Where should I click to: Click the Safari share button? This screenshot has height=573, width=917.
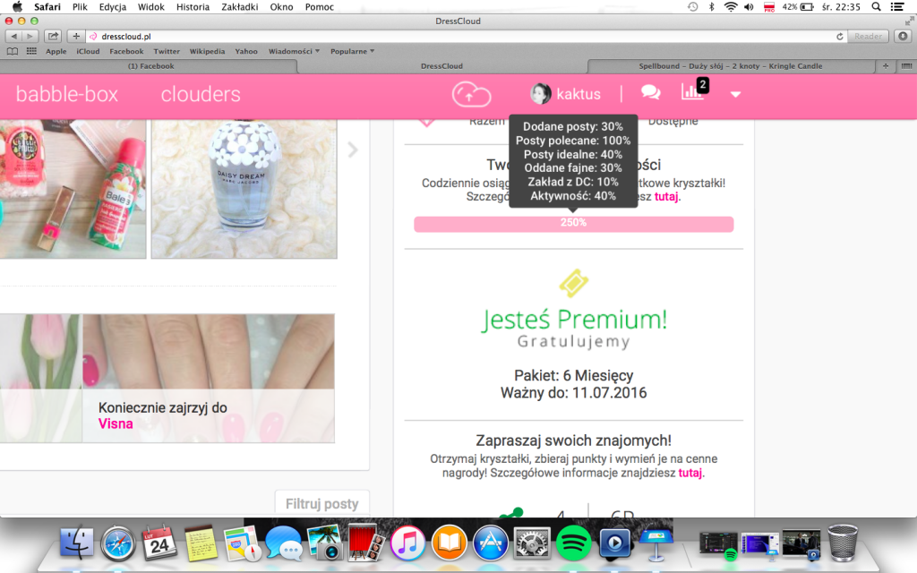53,37
